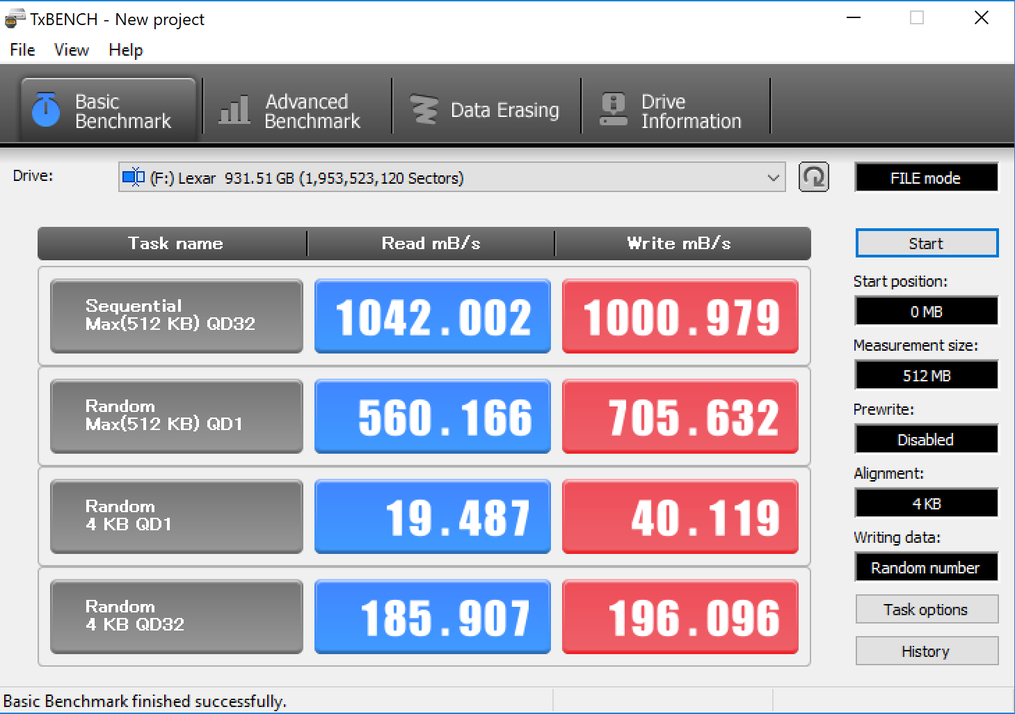The image size is (1015, 714).
Task: Open the File menu
Action: pos(22,50)
